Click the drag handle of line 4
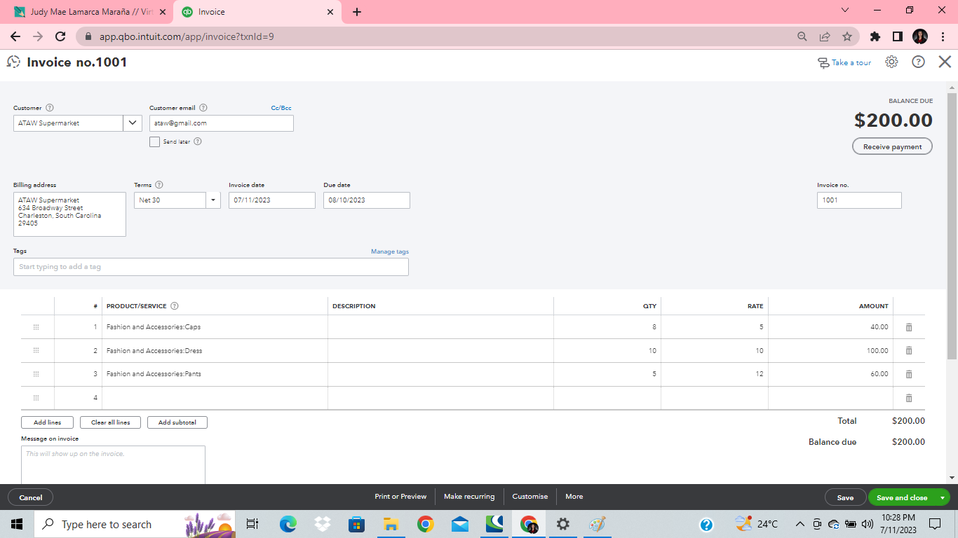The height and width of the screenshot is (538, 958). tap(36, 398)
